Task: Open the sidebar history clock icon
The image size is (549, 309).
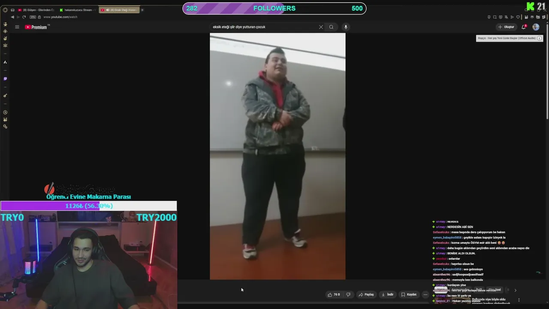Action: [x=5, y=112]
